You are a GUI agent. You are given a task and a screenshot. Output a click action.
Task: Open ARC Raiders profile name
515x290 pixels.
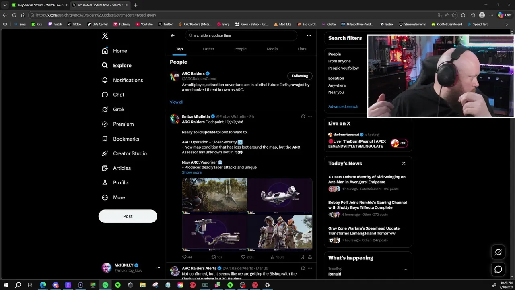coord(193,73)
